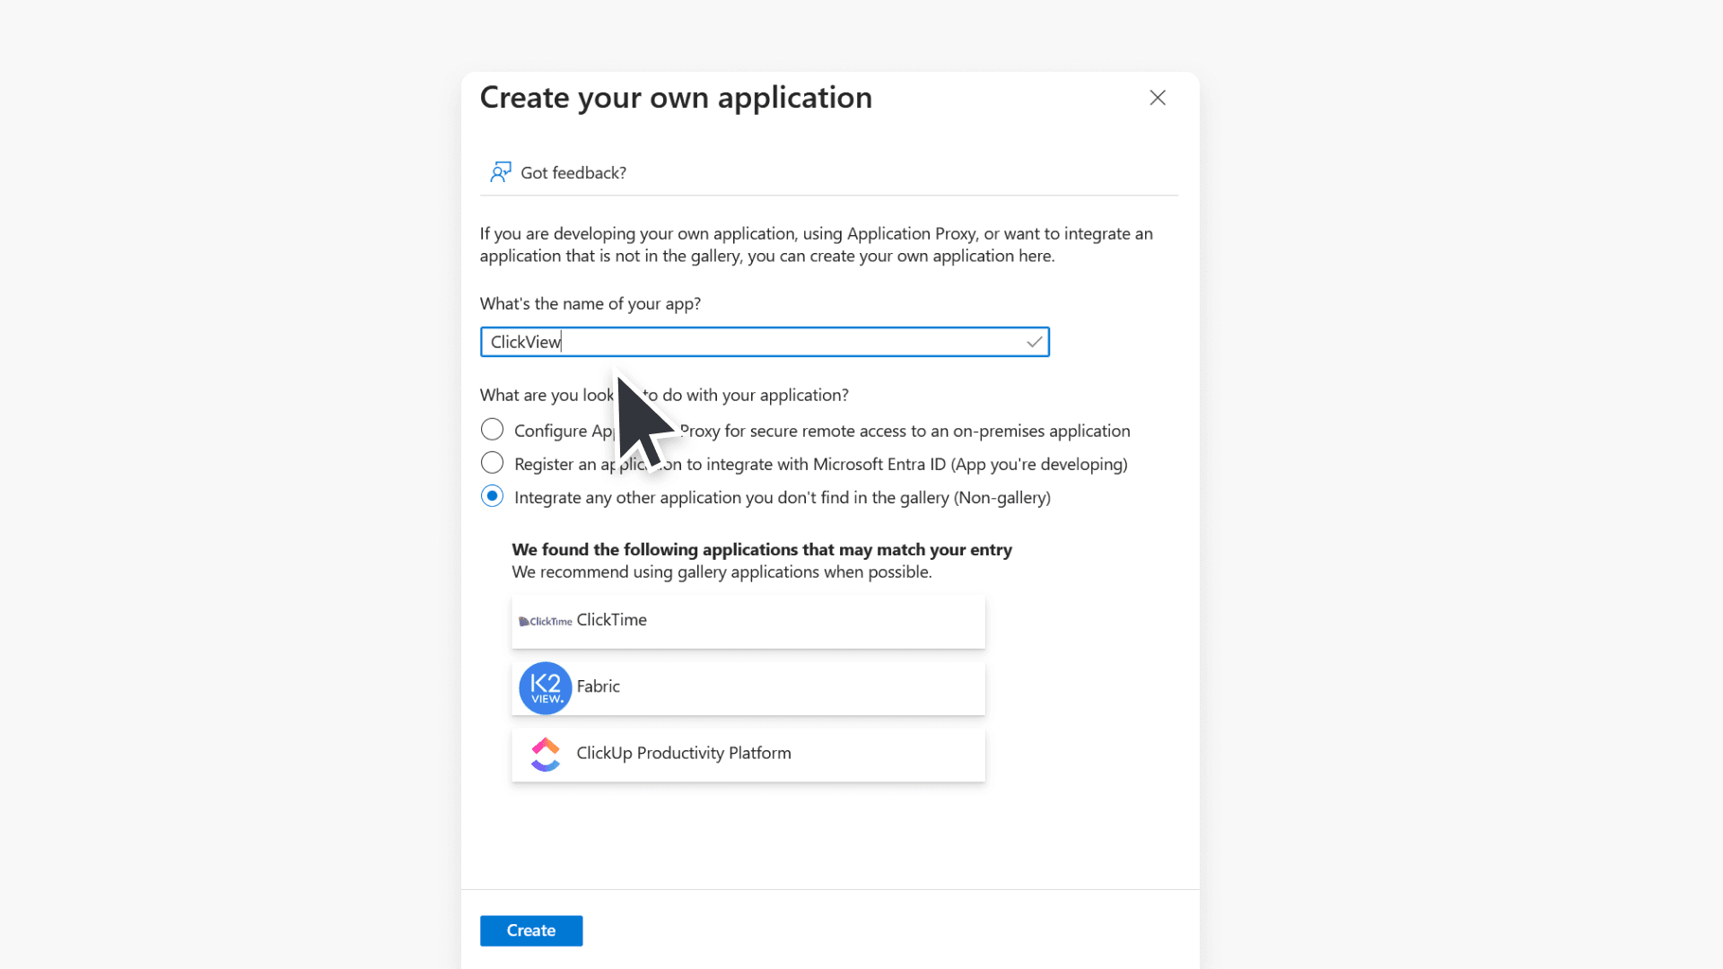Click the Got feedback link
Viewport: 1723px width, 969px height.
[573, 172]
